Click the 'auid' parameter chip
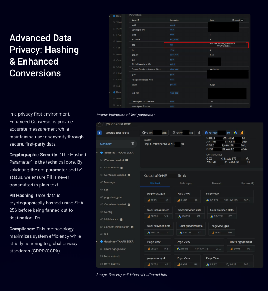Viewport: 268px width, 291px height. 172,25
